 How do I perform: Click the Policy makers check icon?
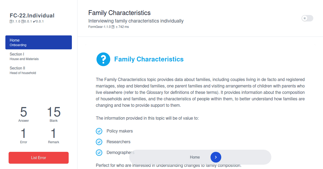click(x=99, y=131)
